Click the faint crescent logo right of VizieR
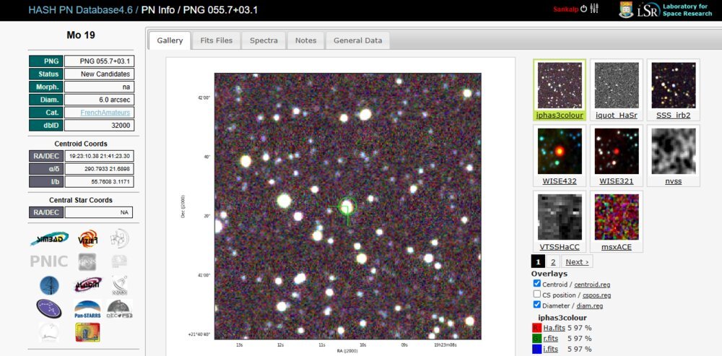This screenshot has width=722, height=356. [x=120, y=238]
